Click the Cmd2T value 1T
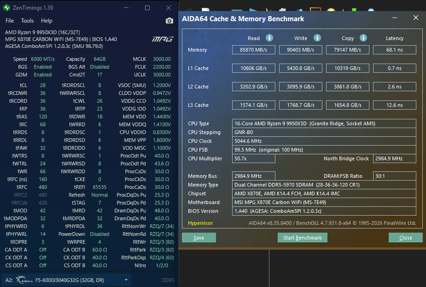Image resolution: width=426 pixels, height=287 pixels. click(99, 75)
